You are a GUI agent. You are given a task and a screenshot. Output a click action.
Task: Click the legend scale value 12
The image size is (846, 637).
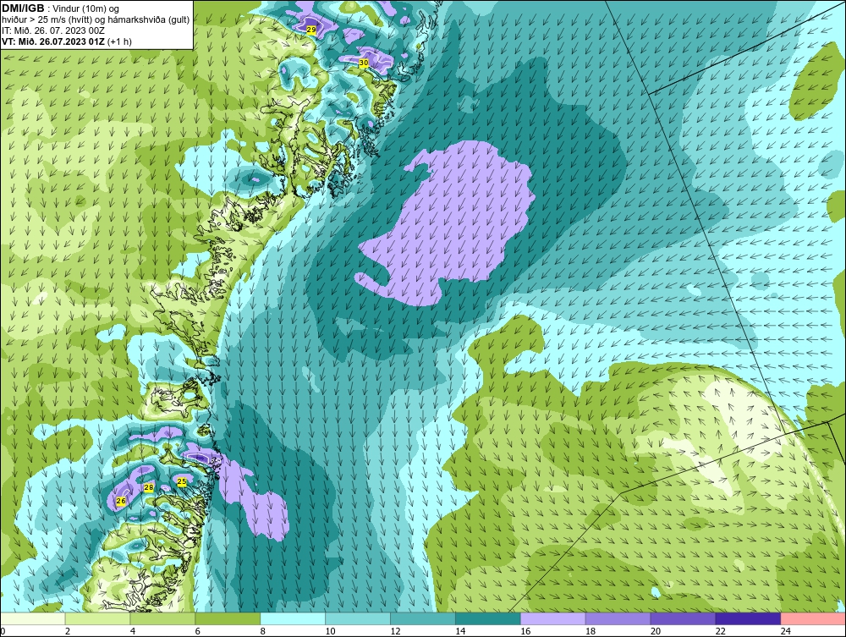[395, 631]
